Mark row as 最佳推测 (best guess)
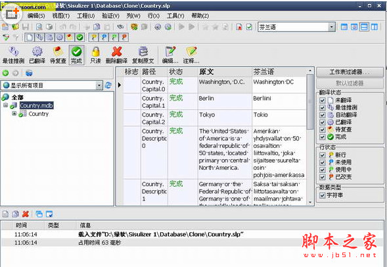Viewport: 387px width, 267px height. [x=13, y=55]
